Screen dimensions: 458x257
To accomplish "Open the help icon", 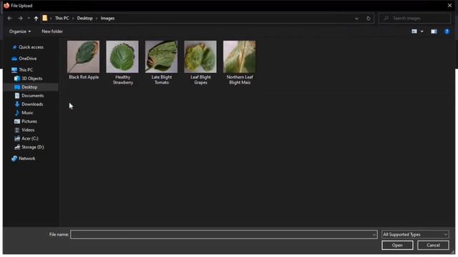I will coord(447,31).
